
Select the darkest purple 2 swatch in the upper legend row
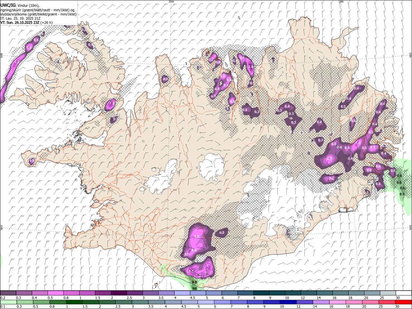pyautogui.click(x=119, y=293)
